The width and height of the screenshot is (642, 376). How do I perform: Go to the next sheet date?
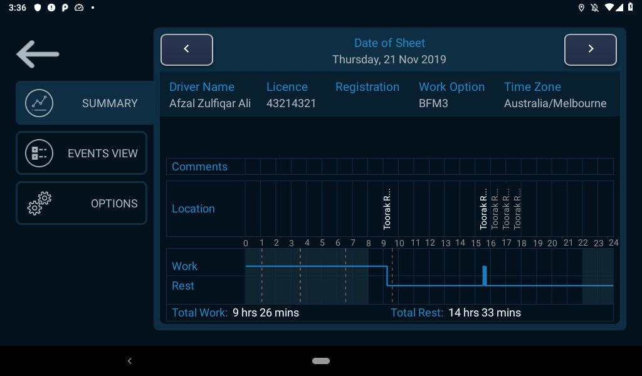click(590, 50)
